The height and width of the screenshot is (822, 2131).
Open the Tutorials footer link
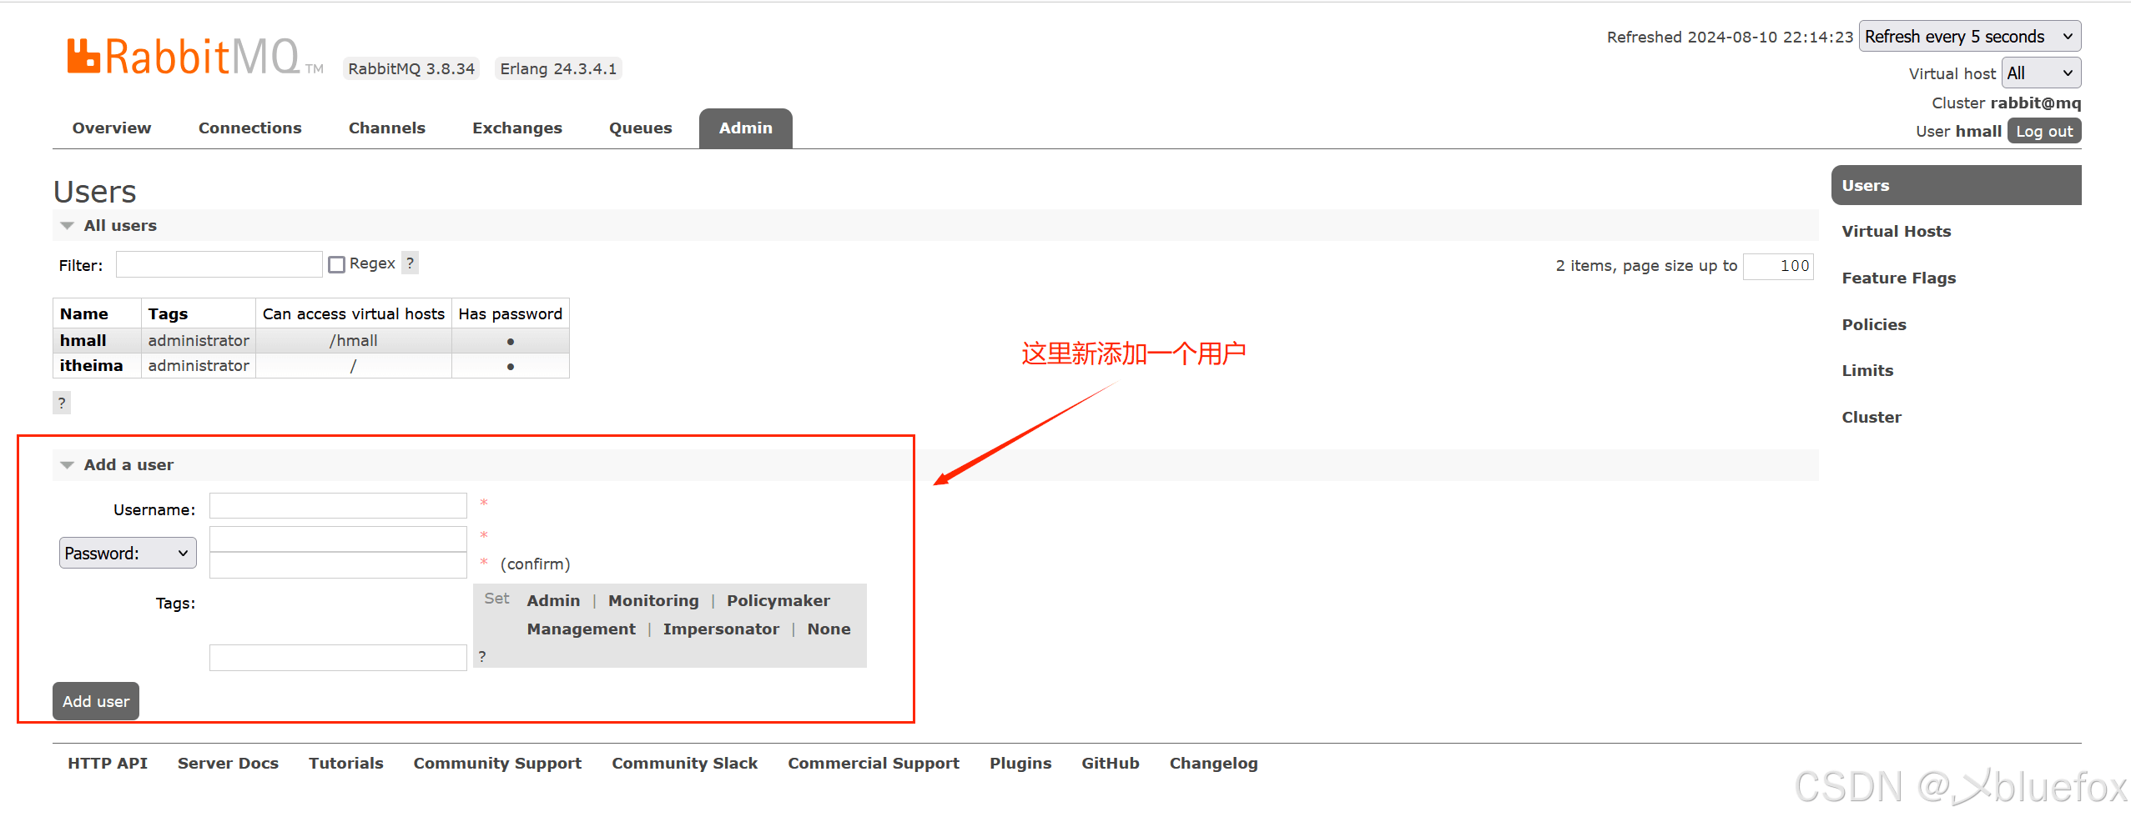point(346,763)
